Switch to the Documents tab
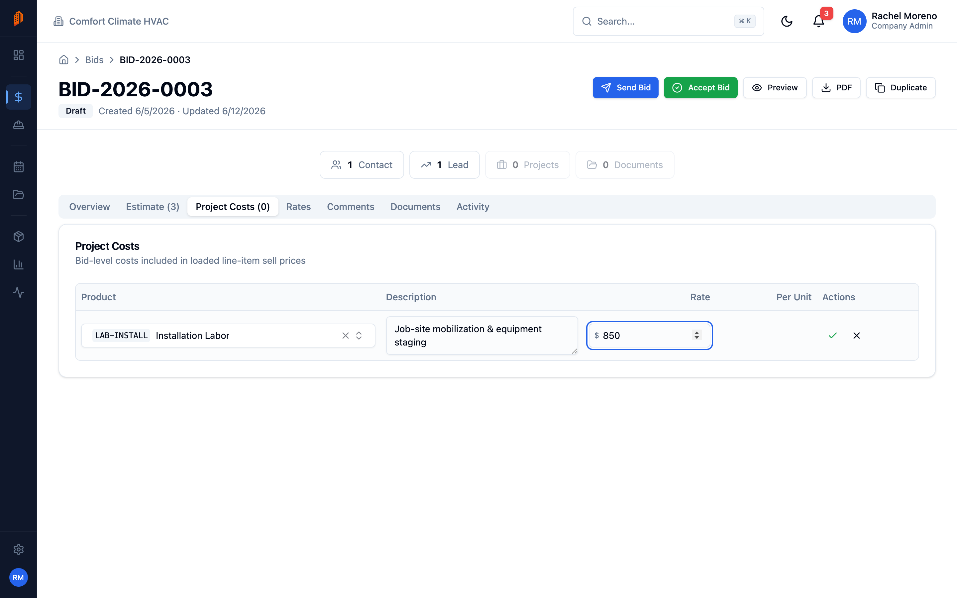Image resolution: width=957 pixels, height=598 pixels. [x=415, y=207]
